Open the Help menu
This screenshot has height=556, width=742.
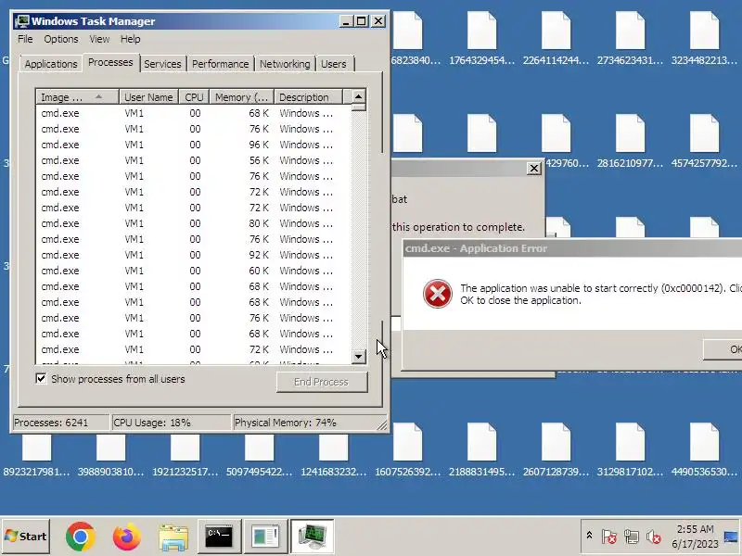click(130, 39)
